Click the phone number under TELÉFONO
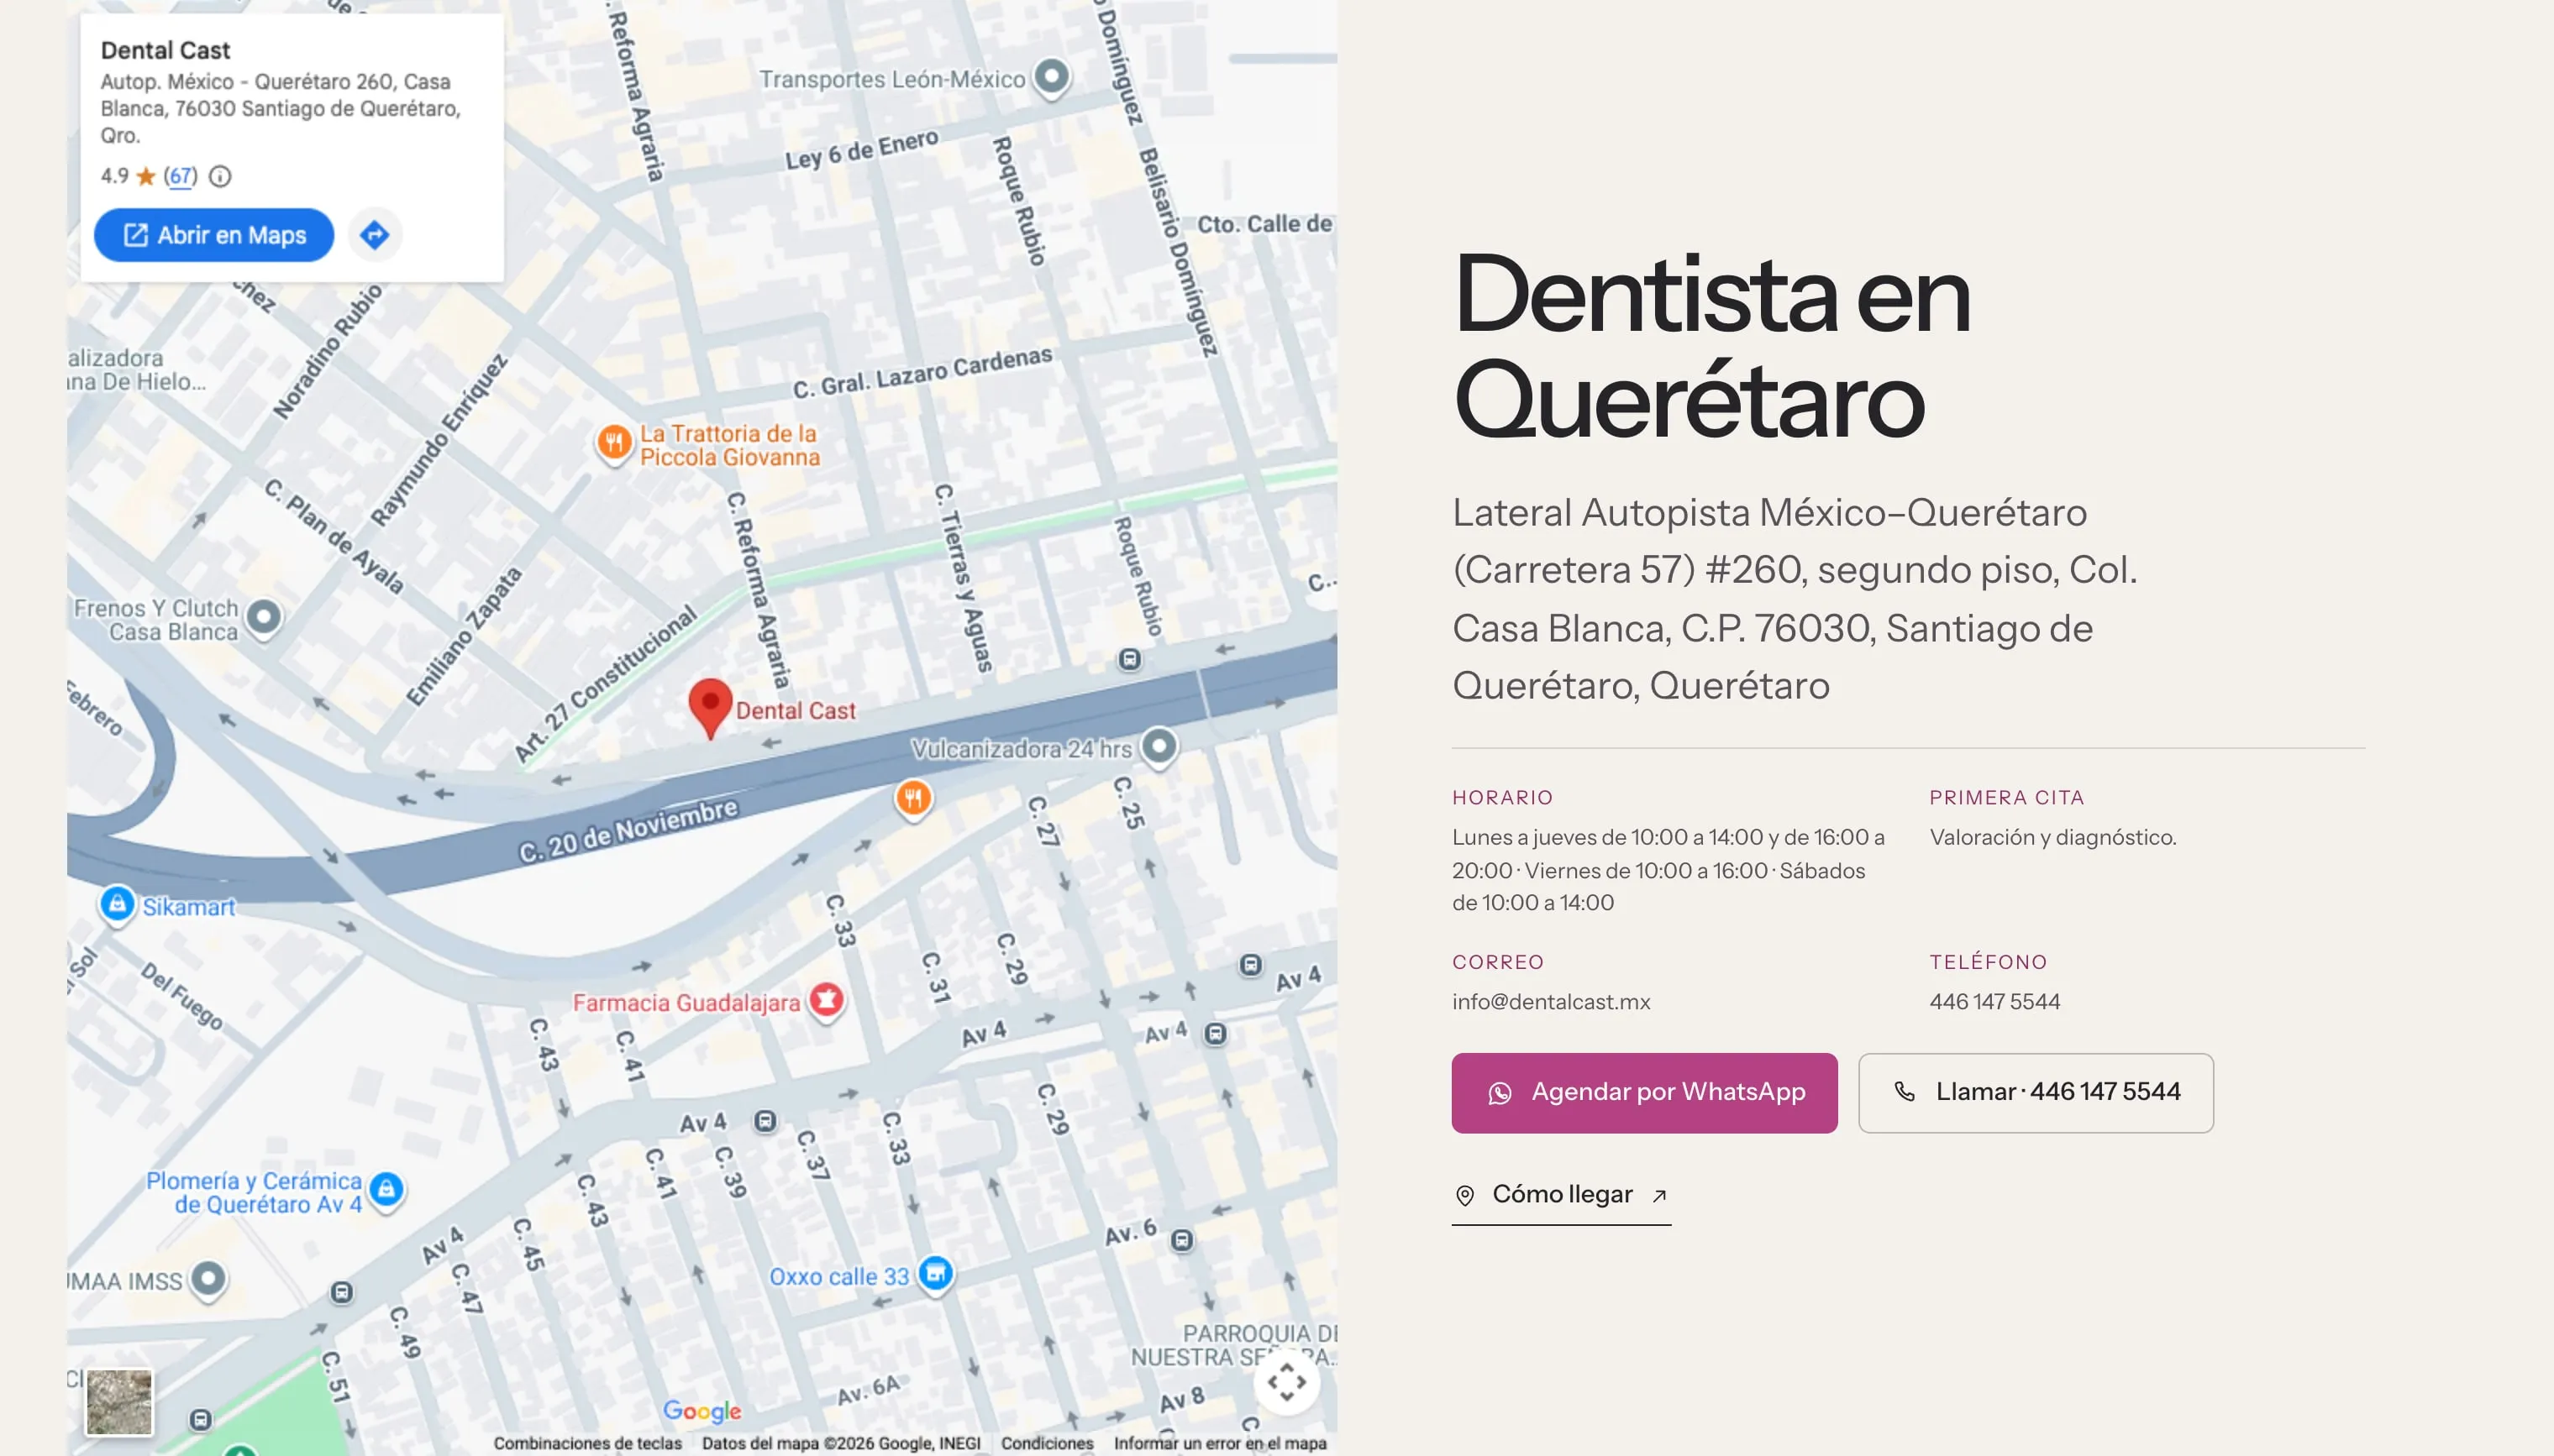 tap(1994, 1002)
